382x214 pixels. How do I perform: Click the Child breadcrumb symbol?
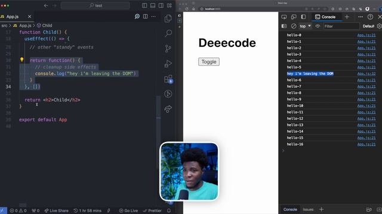coord(47,26)
